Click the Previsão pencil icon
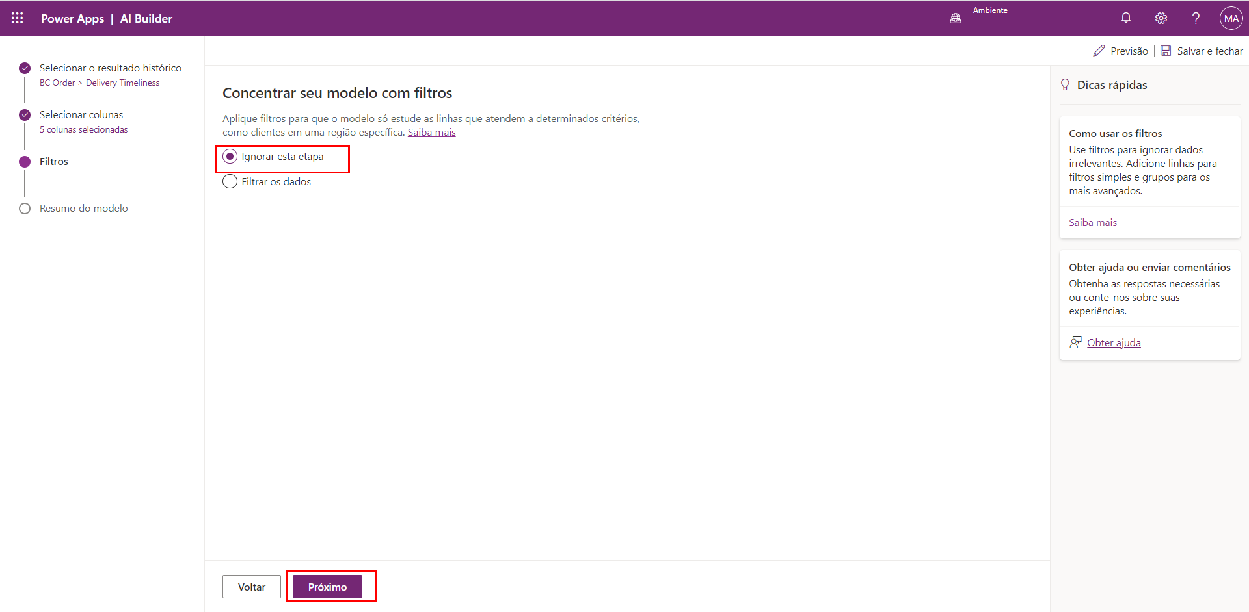Screen dimensions: 1249x612 click(1099, 51)
